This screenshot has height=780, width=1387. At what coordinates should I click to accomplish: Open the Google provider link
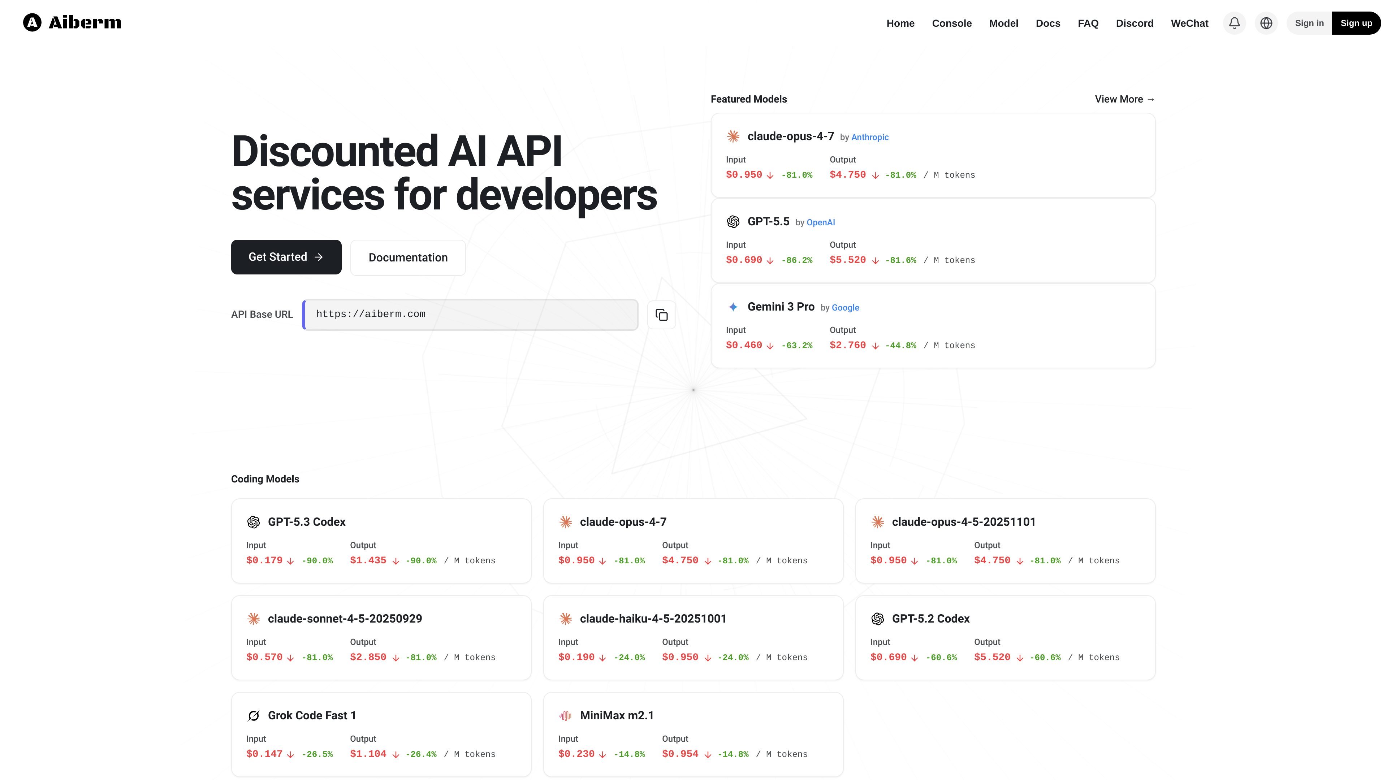[845, 307]
